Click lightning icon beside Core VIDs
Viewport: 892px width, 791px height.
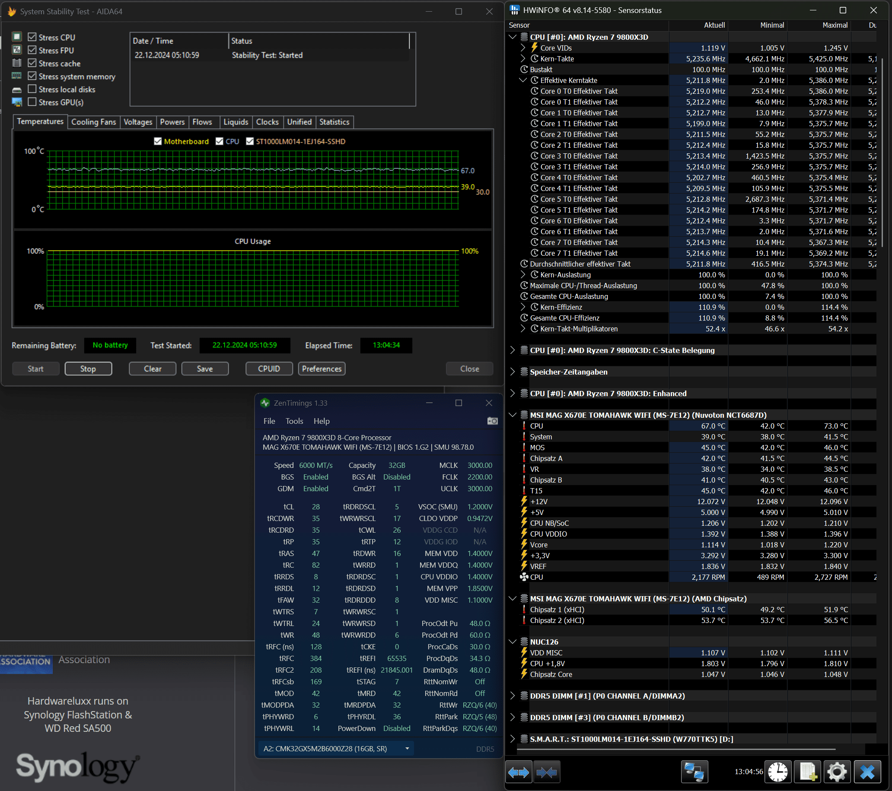pyautogui.click(x=534, y=48)
